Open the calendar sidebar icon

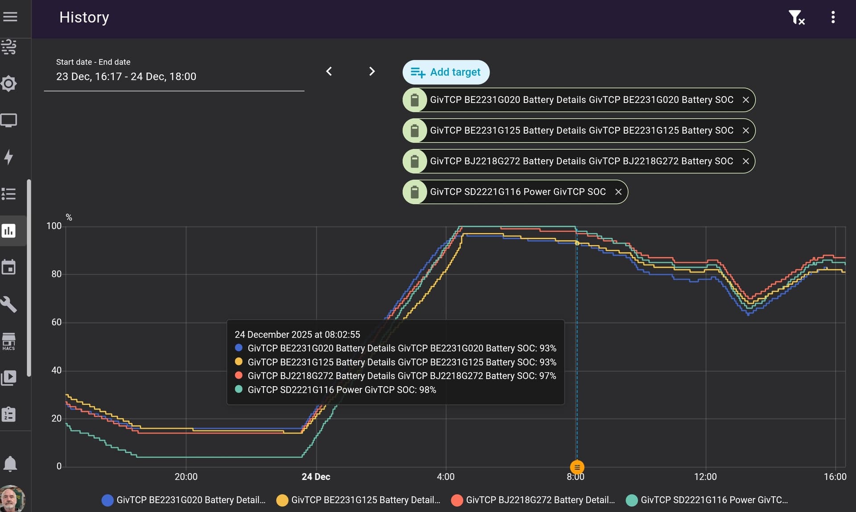[9, 268]
